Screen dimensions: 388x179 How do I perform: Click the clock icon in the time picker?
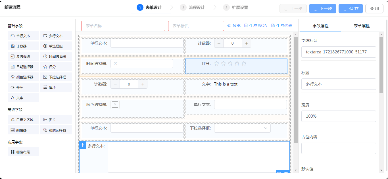click(115, 64)
